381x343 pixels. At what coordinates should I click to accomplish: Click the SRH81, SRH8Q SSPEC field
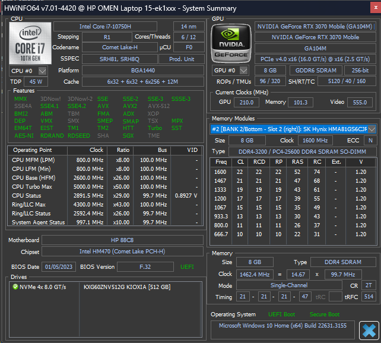point(120,59)
